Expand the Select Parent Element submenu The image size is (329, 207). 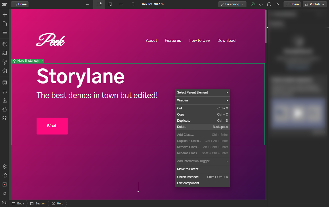click(202, 92)
